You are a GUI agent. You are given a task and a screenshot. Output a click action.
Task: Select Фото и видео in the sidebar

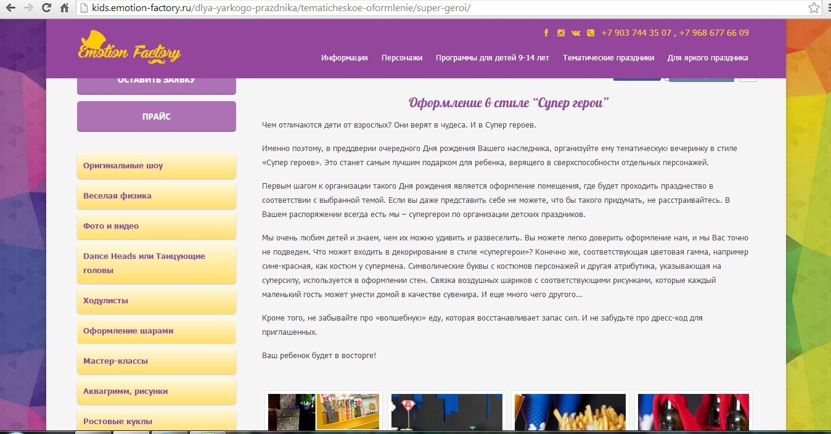pyautogui.click(x=157, y=226)
